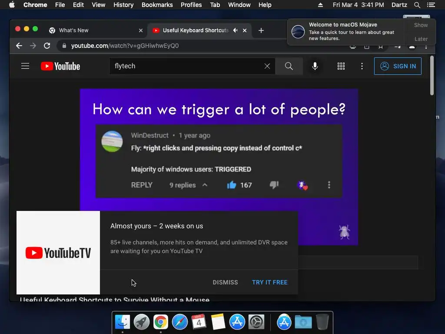Open Chrome's three-dot customize menu
The height and width of the screenshot is (334, 445).
click(x=426, y=47)
